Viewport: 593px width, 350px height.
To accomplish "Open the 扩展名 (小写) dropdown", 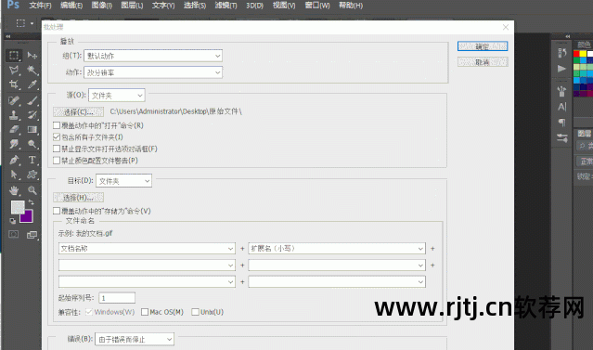I will click(x=337, y=248).
